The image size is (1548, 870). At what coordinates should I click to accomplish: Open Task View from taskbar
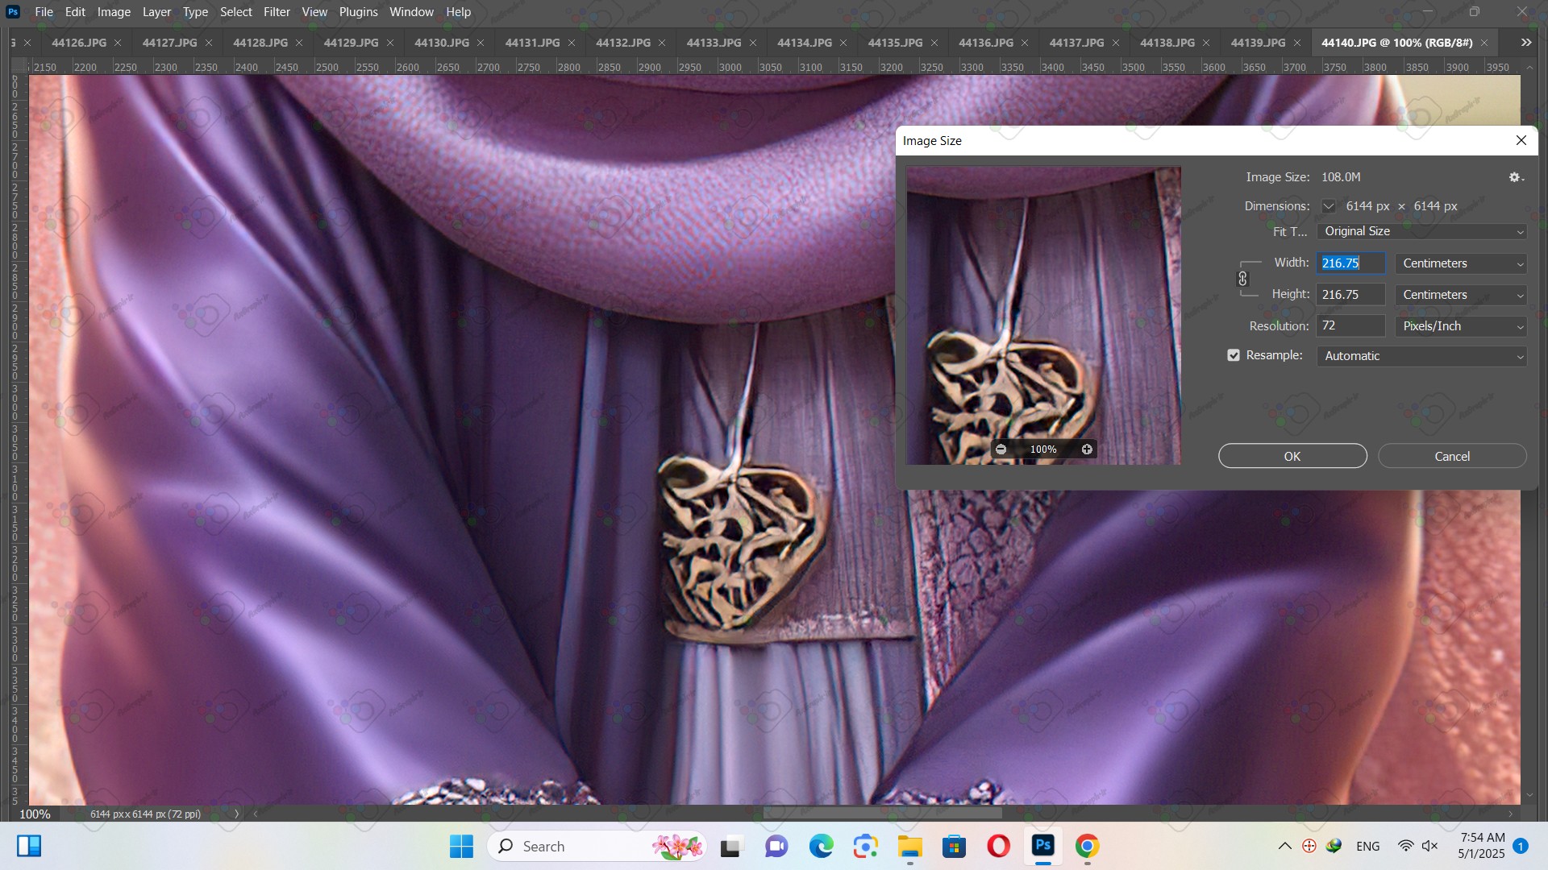[x=730, y=847]
